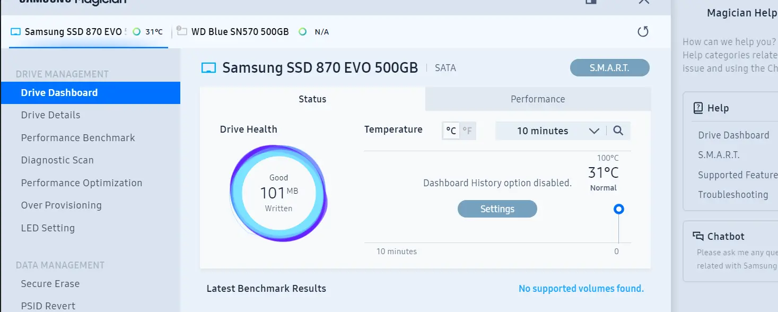Open S.M.A.R.T. help link
778x312 pixels.
point(719,155)
